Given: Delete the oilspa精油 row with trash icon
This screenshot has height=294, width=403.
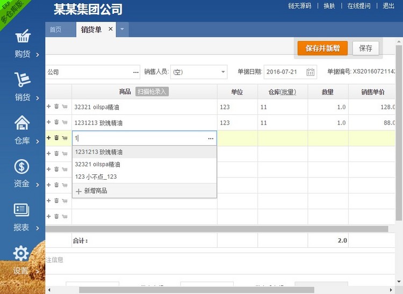Looking at the screenshot, I should pyautogui.click(x=56, y=107).
